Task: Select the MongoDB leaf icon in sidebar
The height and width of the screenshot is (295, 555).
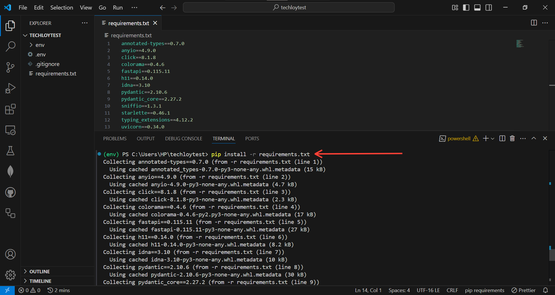Action: click(x=10, y=171)
